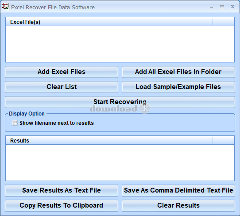Image resolution: width=240 pixels, height=216 pixels.
Task: Click inside the Results list area
Action: pos(120,162)
